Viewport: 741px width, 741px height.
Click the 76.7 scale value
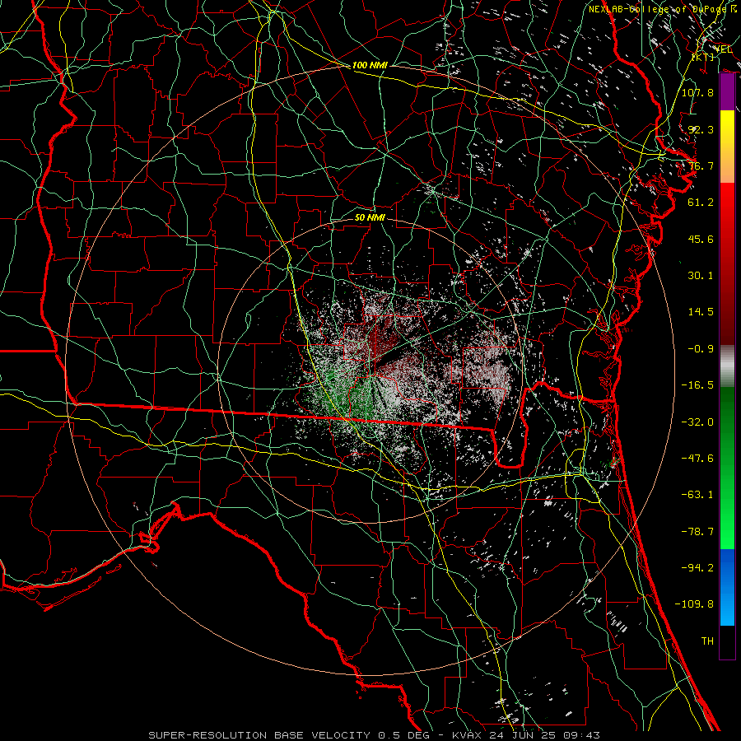tap(701, 165)
